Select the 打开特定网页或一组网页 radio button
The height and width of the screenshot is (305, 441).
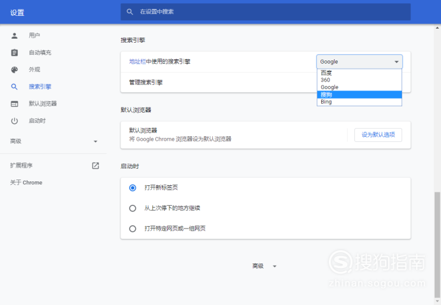pos(133,229)
